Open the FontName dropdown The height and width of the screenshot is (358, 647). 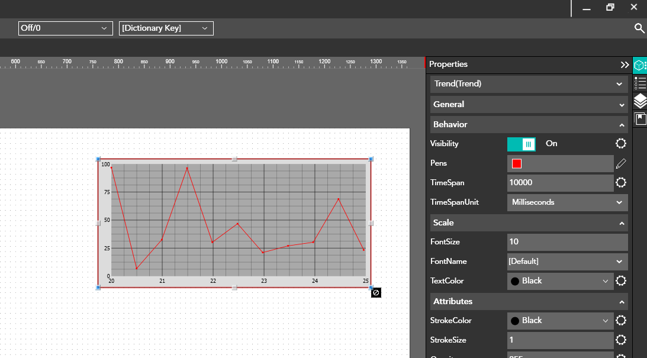tap(567, 262)
